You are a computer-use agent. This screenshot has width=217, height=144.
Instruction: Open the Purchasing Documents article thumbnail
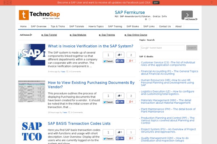point(31,91)
